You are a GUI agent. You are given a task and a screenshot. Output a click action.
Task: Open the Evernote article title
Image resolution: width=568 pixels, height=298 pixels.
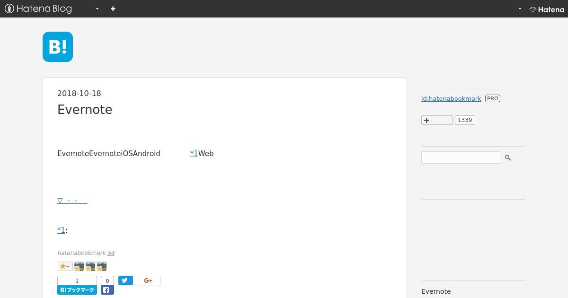[x=85, y=110]
